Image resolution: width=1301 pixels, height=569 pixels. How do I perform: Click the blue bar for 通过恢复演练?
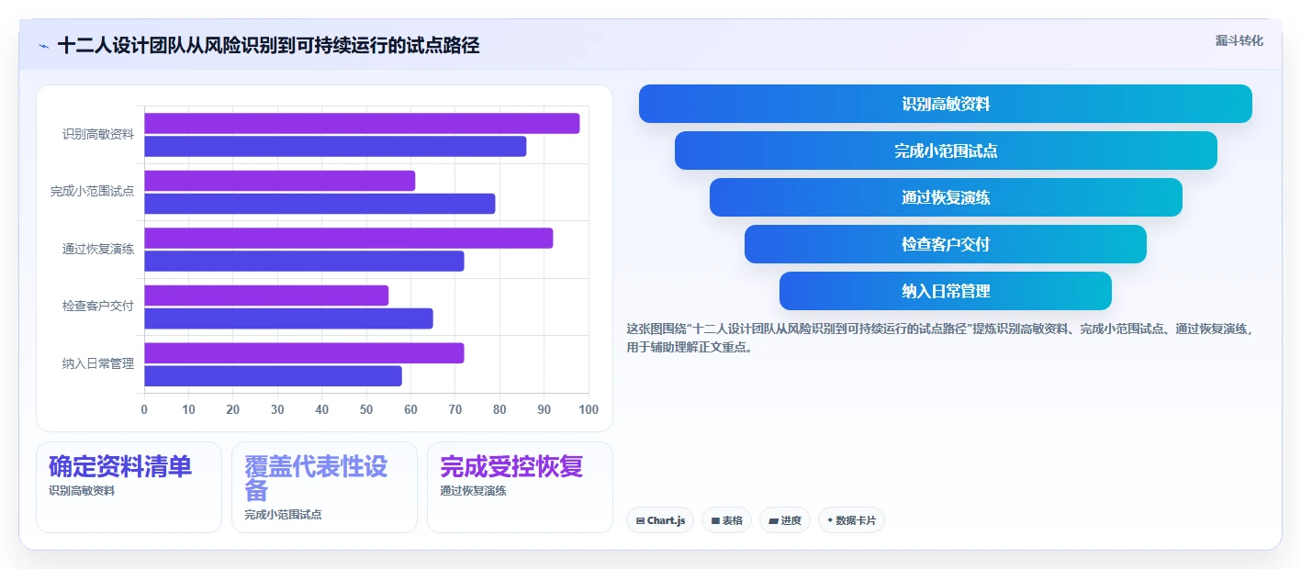coord(304,261)
